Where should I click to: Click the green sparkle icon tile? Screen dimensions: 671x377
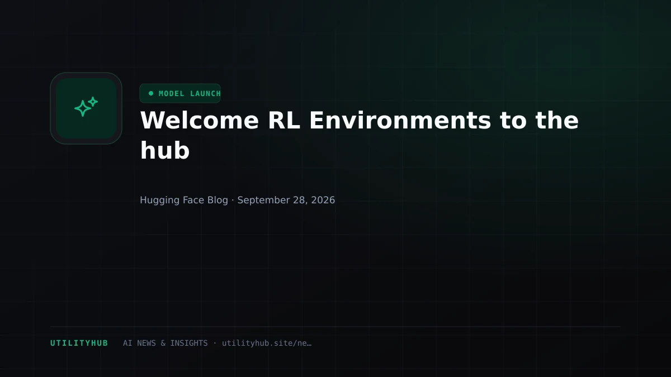pos(86,108)
